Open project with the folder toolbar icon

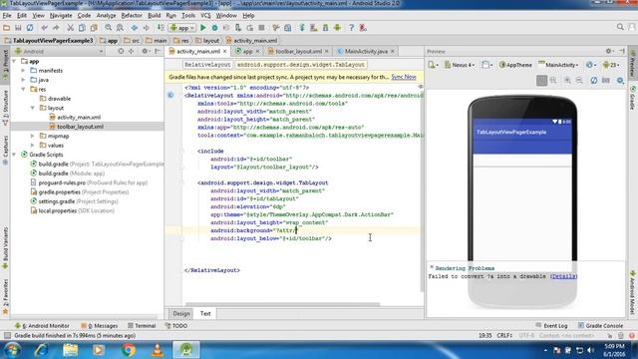(x=7, y=28)
